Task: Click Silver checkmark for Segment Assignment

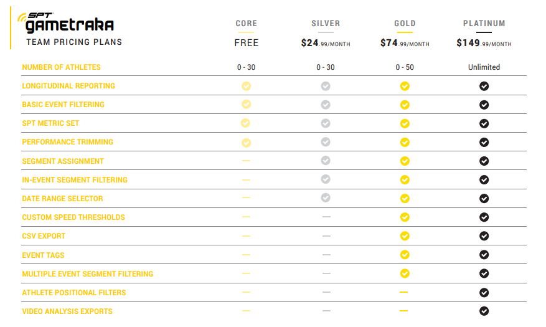Action: pos(326,161)
